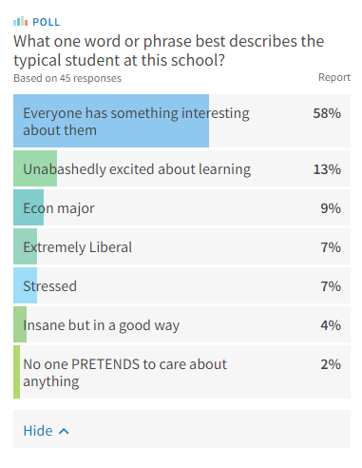Select the 'Stressed' poll row

coord(181,285)
